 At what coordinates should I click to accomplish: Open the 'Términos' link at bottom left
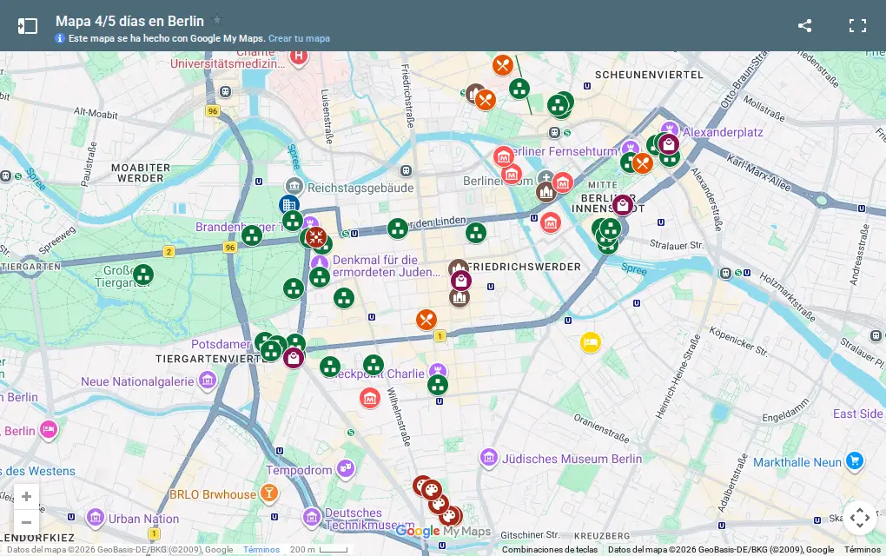[261, 549]
